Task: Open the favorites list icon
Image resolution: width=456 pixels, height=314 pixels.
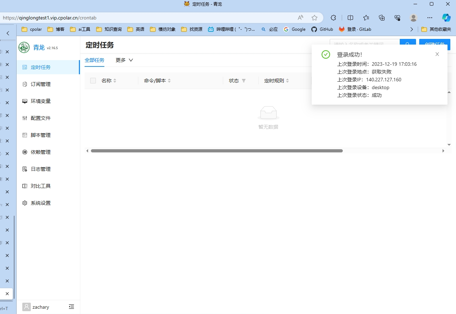Action: pyautogui.click(x=366, y=18)
